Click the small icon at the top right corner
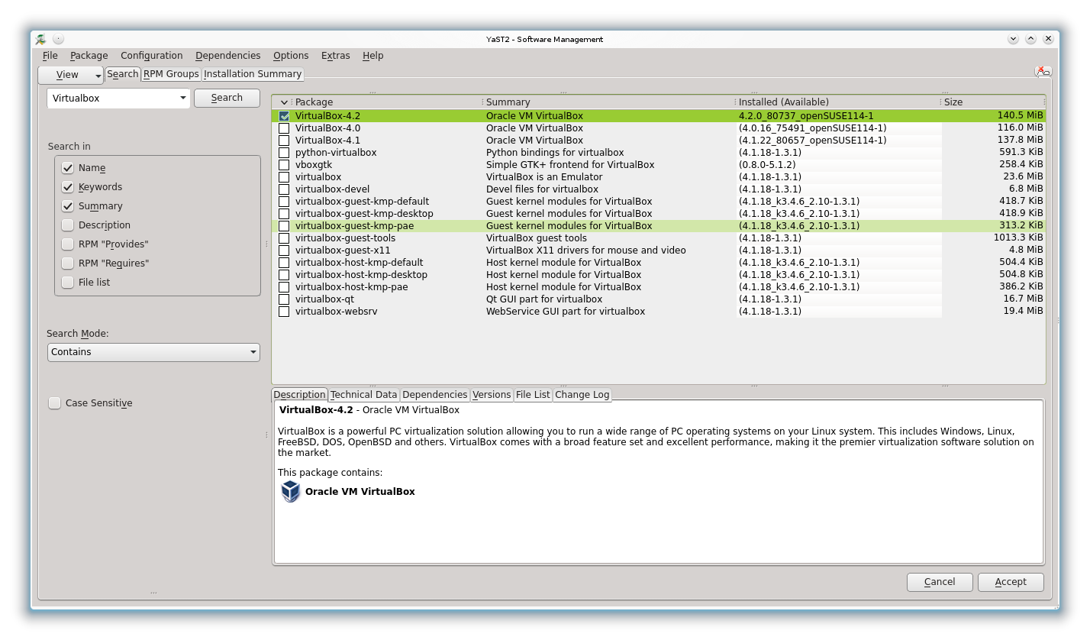This screenshot has height=640, width=1090. click(x=1043, y=71)
